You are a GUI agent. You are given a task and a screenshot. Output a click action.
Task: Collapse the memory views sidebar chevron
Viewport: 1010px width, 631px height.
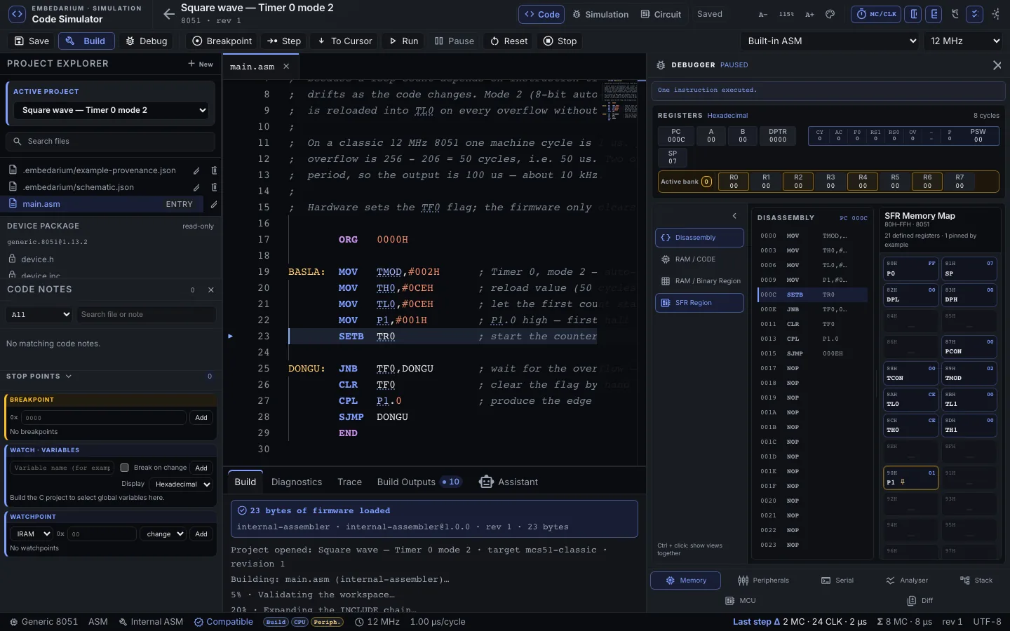click(x=734, y=216)
